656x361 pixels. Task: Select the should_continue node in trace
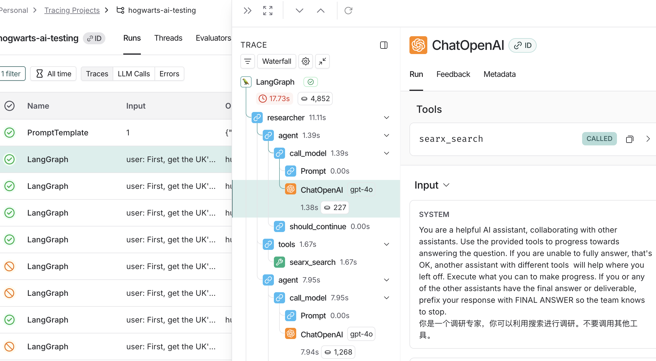pyautogui.click(x=318, y=226)
